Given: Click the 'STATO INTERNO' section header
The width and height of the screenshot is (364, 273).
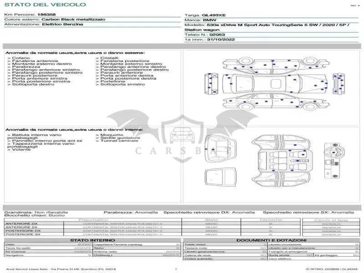Looking at the screenshot, I should point(93,240).
